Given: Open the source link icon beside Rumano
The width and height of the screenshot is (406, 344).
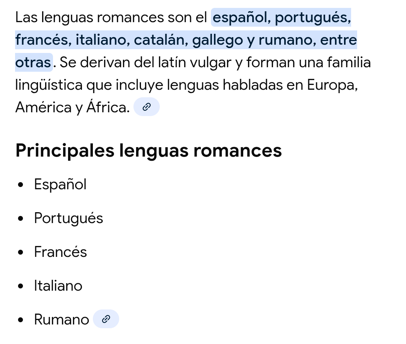Looking at the screenshot, I should coord(106,319).
